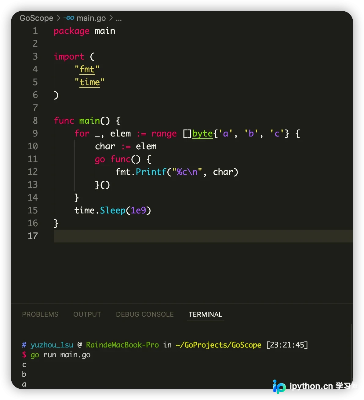Follow the "fmt" import link on line 4
This screenshot has width=364, height=400.
point(87,69)
